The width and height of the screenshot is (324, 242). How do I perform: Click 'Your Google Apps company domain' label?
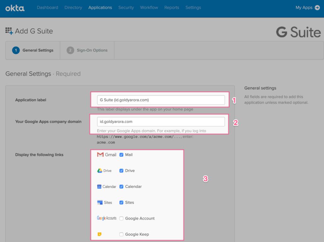(48, 122)
